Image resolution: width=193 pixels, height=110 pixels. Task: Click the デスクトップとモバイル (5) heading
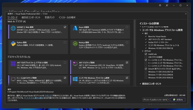[19, 57]
